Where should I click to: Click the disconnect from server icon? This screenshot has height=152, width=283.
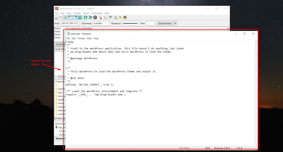click(100, 17)
